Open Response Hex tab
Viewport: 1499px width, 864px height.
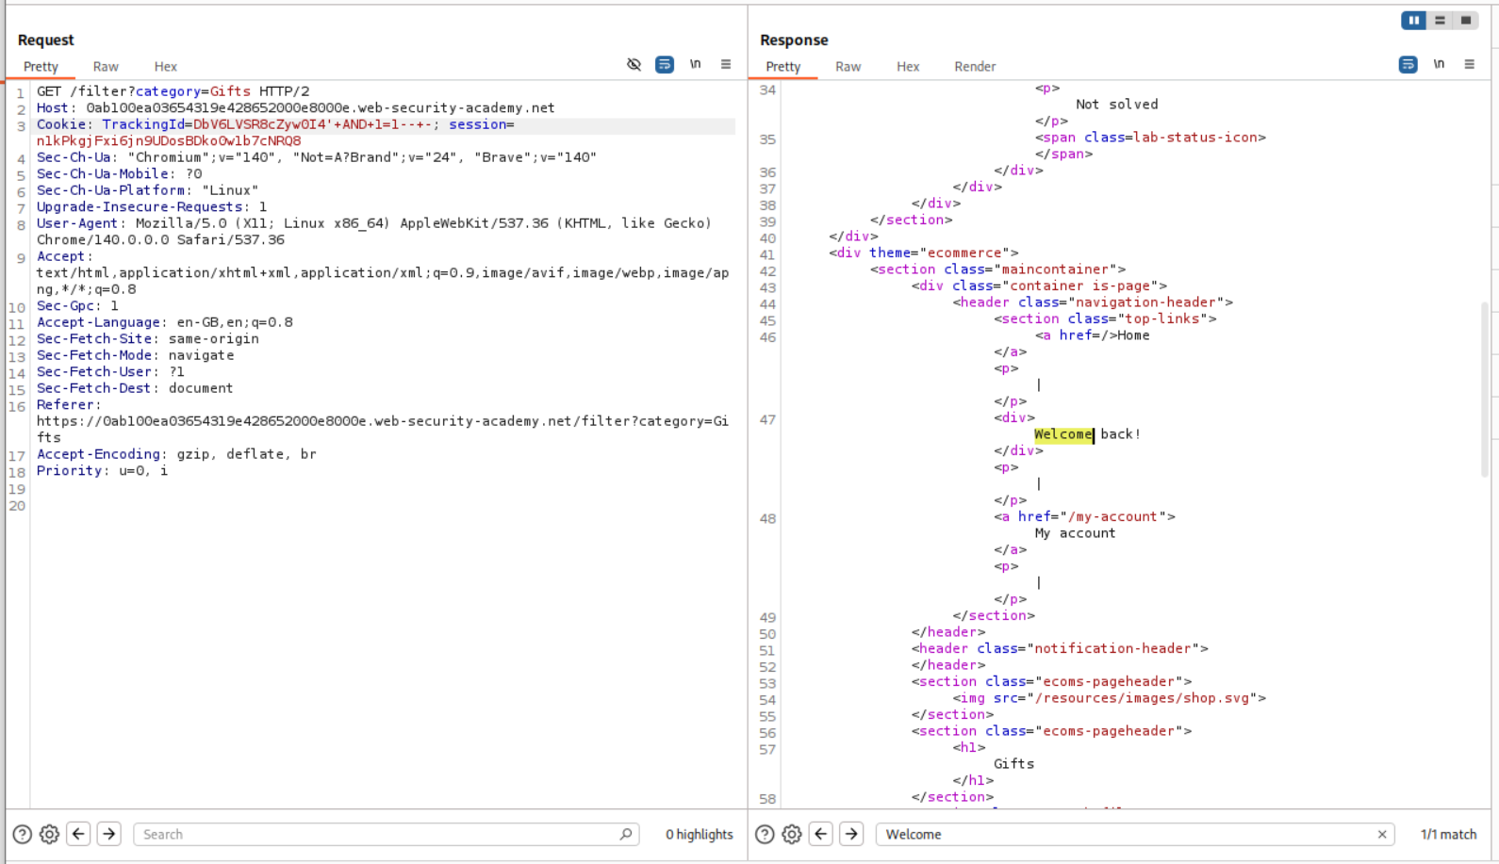(x=908, y=67)
